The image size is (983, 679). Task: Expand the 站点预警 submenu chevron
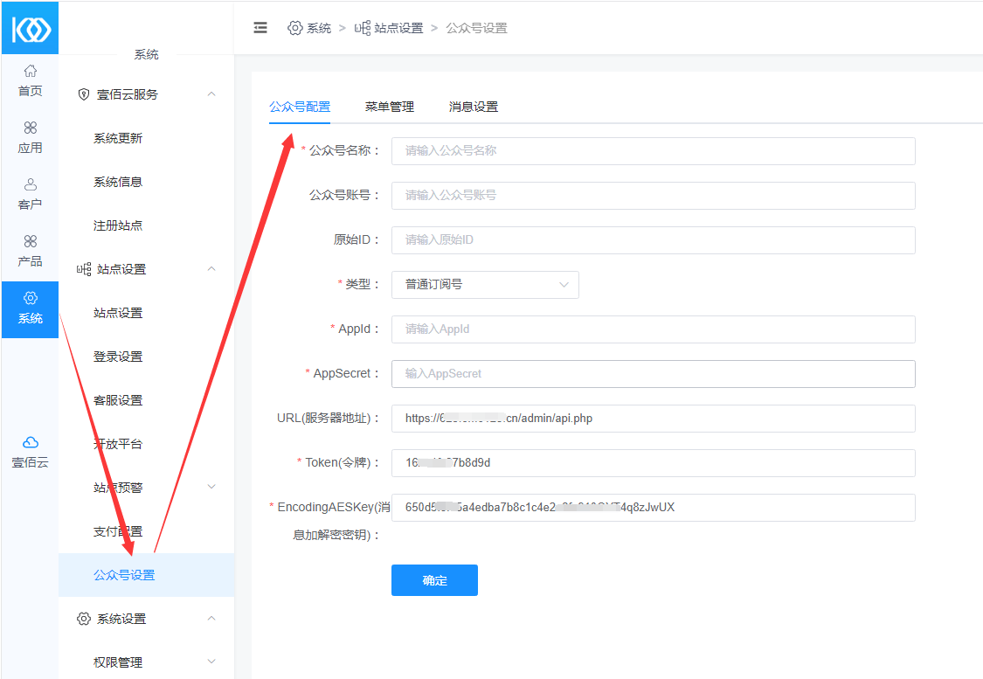coord(211,487)
